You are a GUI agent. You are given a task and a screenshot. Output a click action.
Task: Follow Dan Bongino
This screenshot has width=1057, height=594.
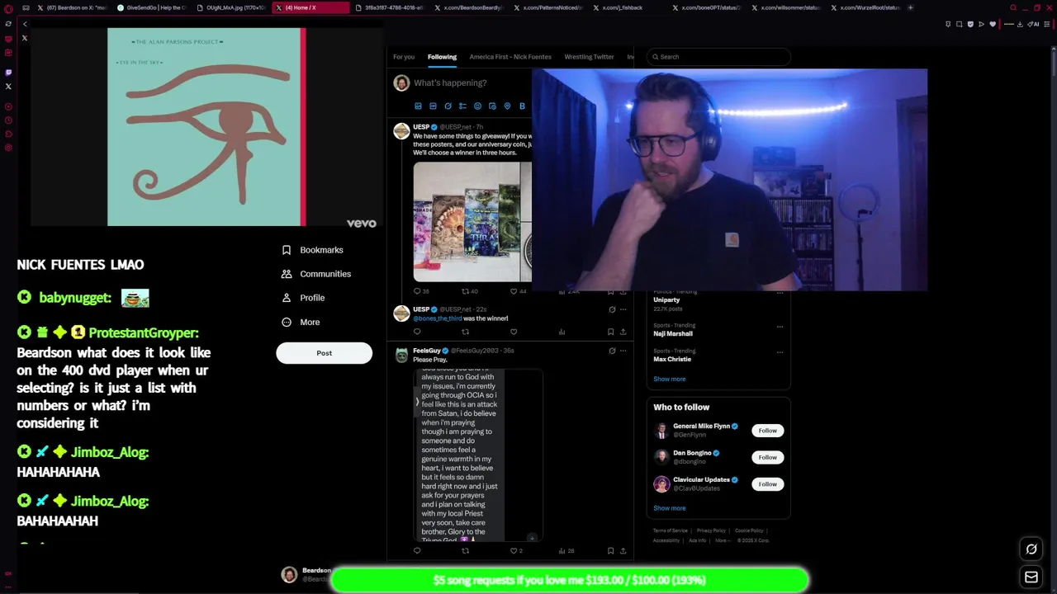click(x=767, y=457)
